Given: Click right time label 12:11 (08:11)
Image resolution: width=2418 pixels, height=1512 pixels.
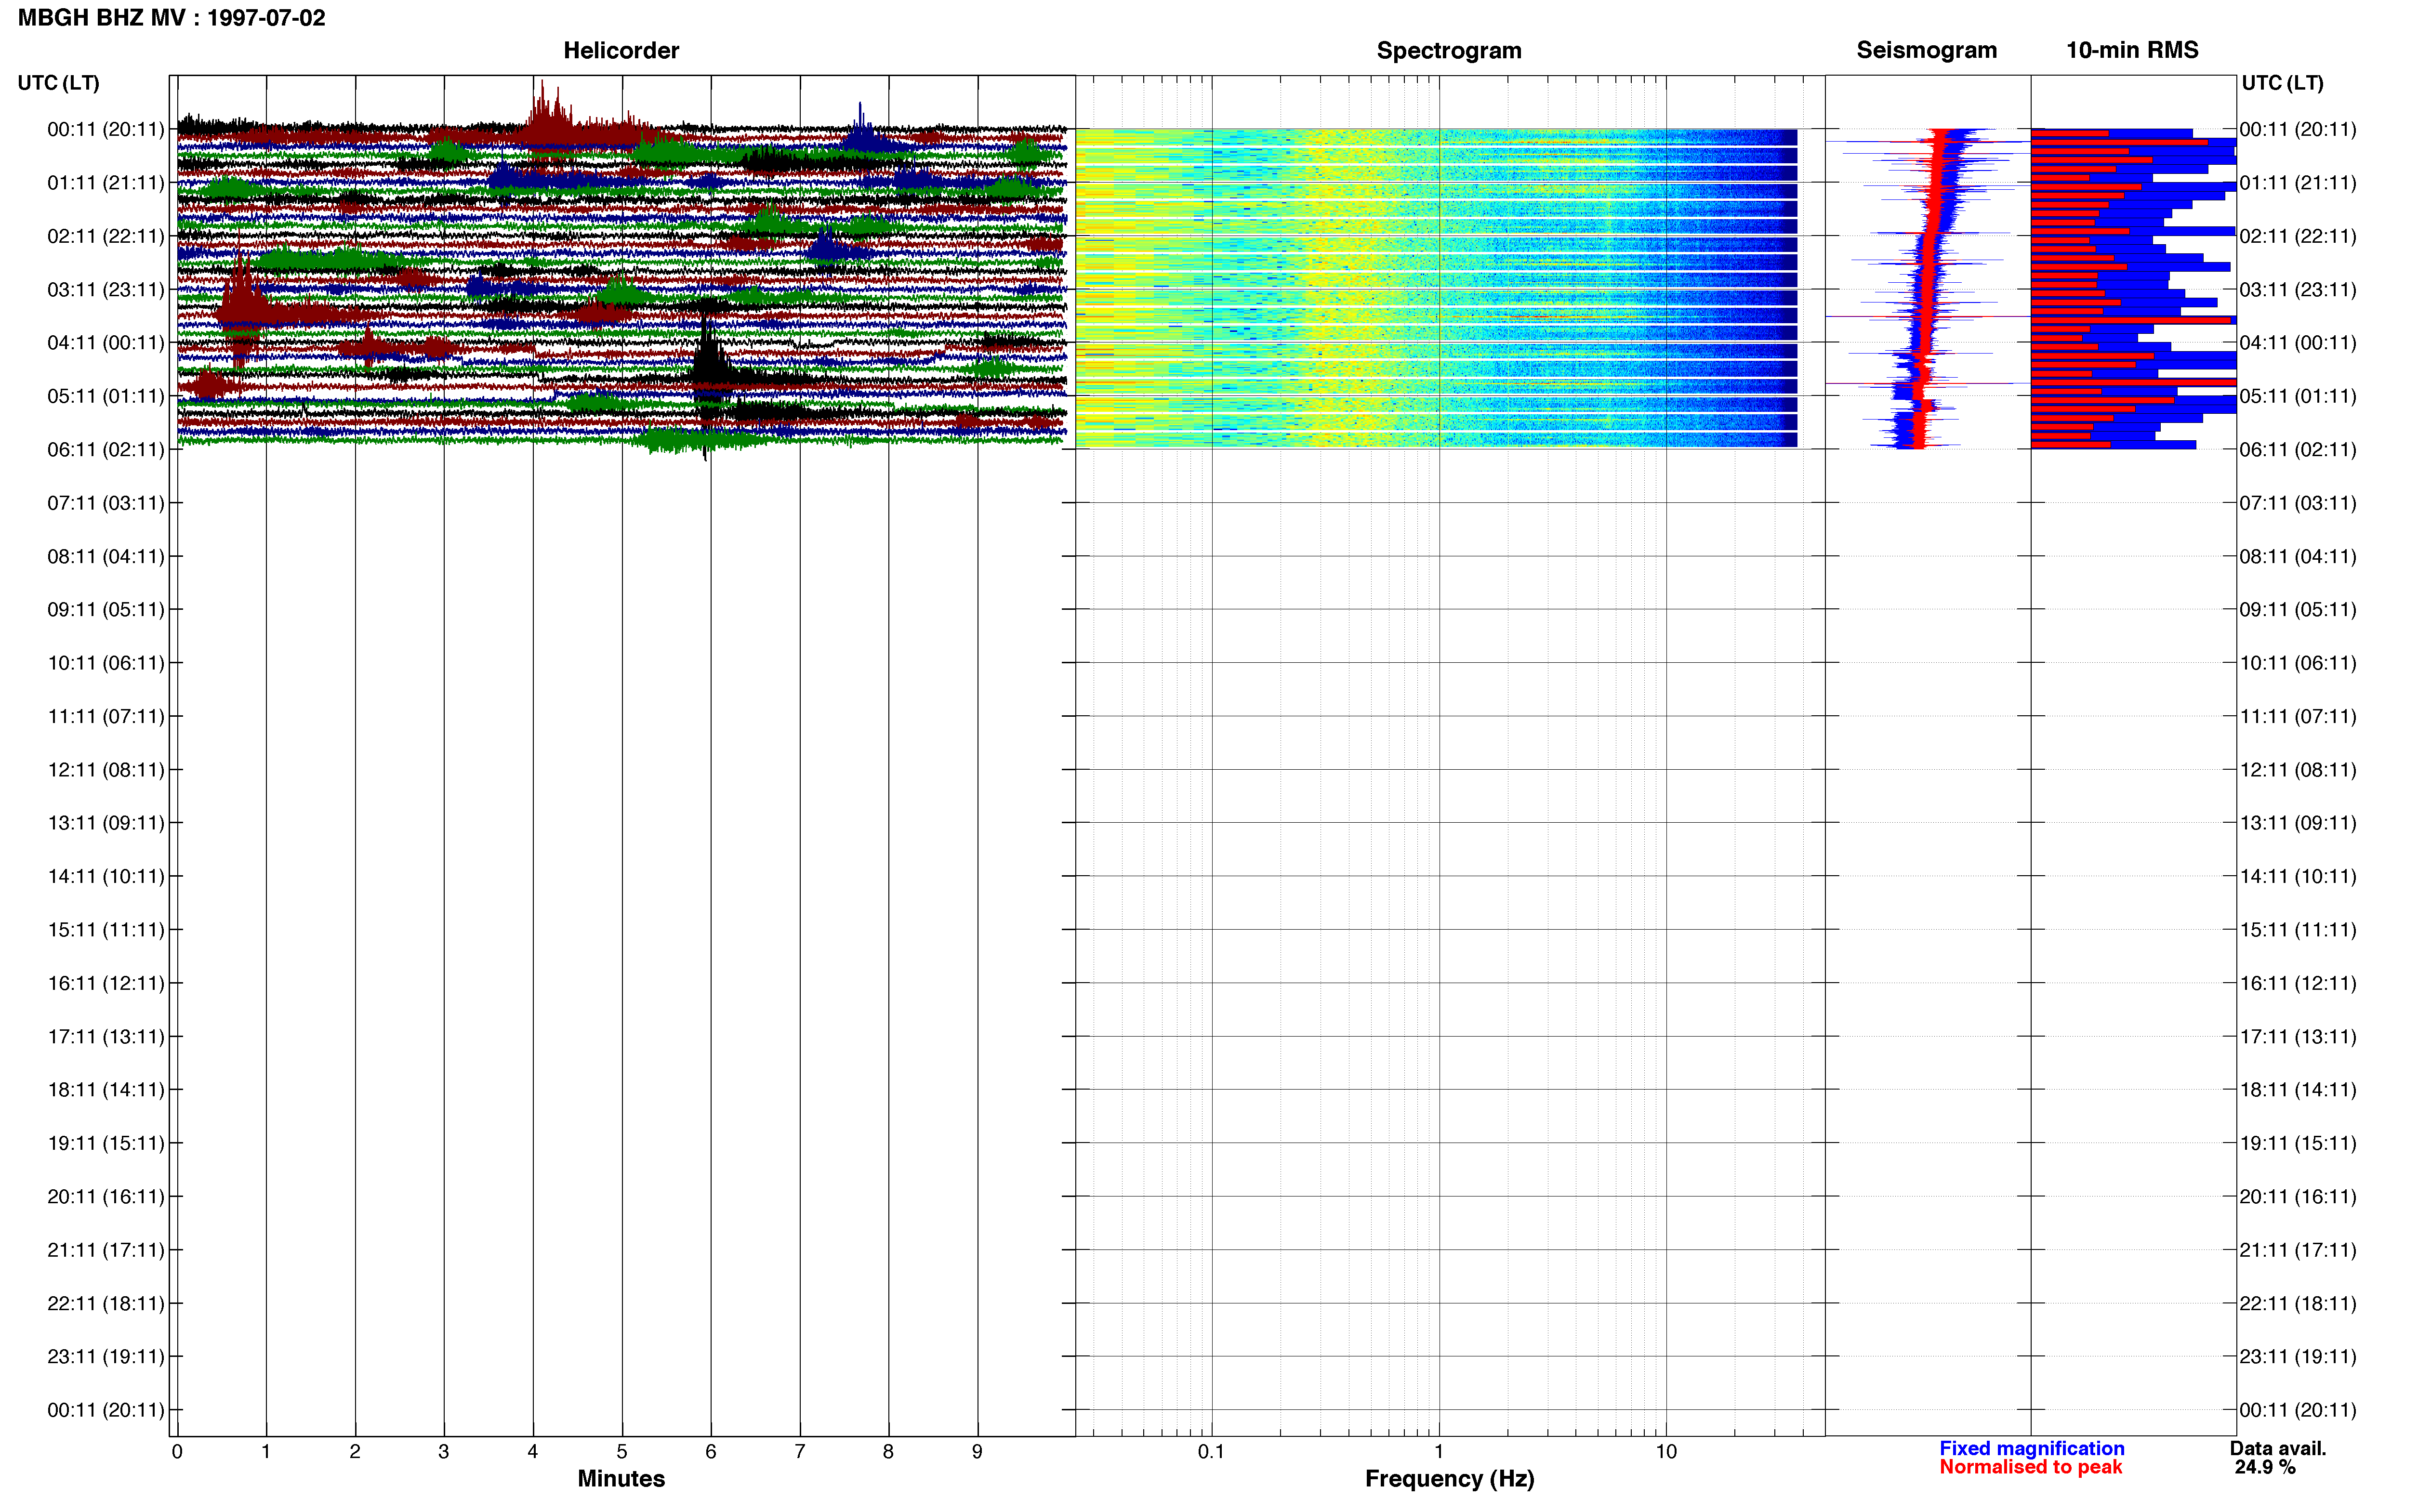Looking at the screenshot, I should pyautogui.click(x=2298, y=770).
